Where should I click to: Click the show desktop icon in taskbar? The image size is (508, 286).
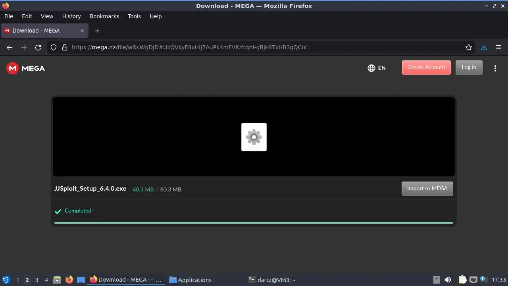81,280
